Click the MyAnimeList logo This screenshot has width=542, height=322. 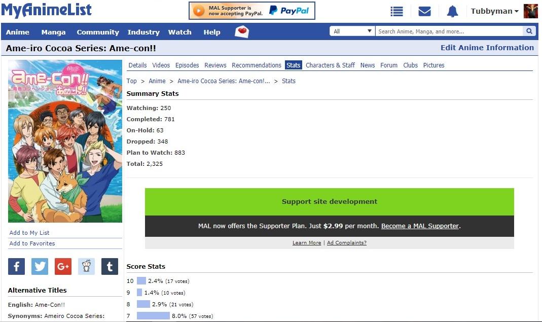(x=46, y=10)
